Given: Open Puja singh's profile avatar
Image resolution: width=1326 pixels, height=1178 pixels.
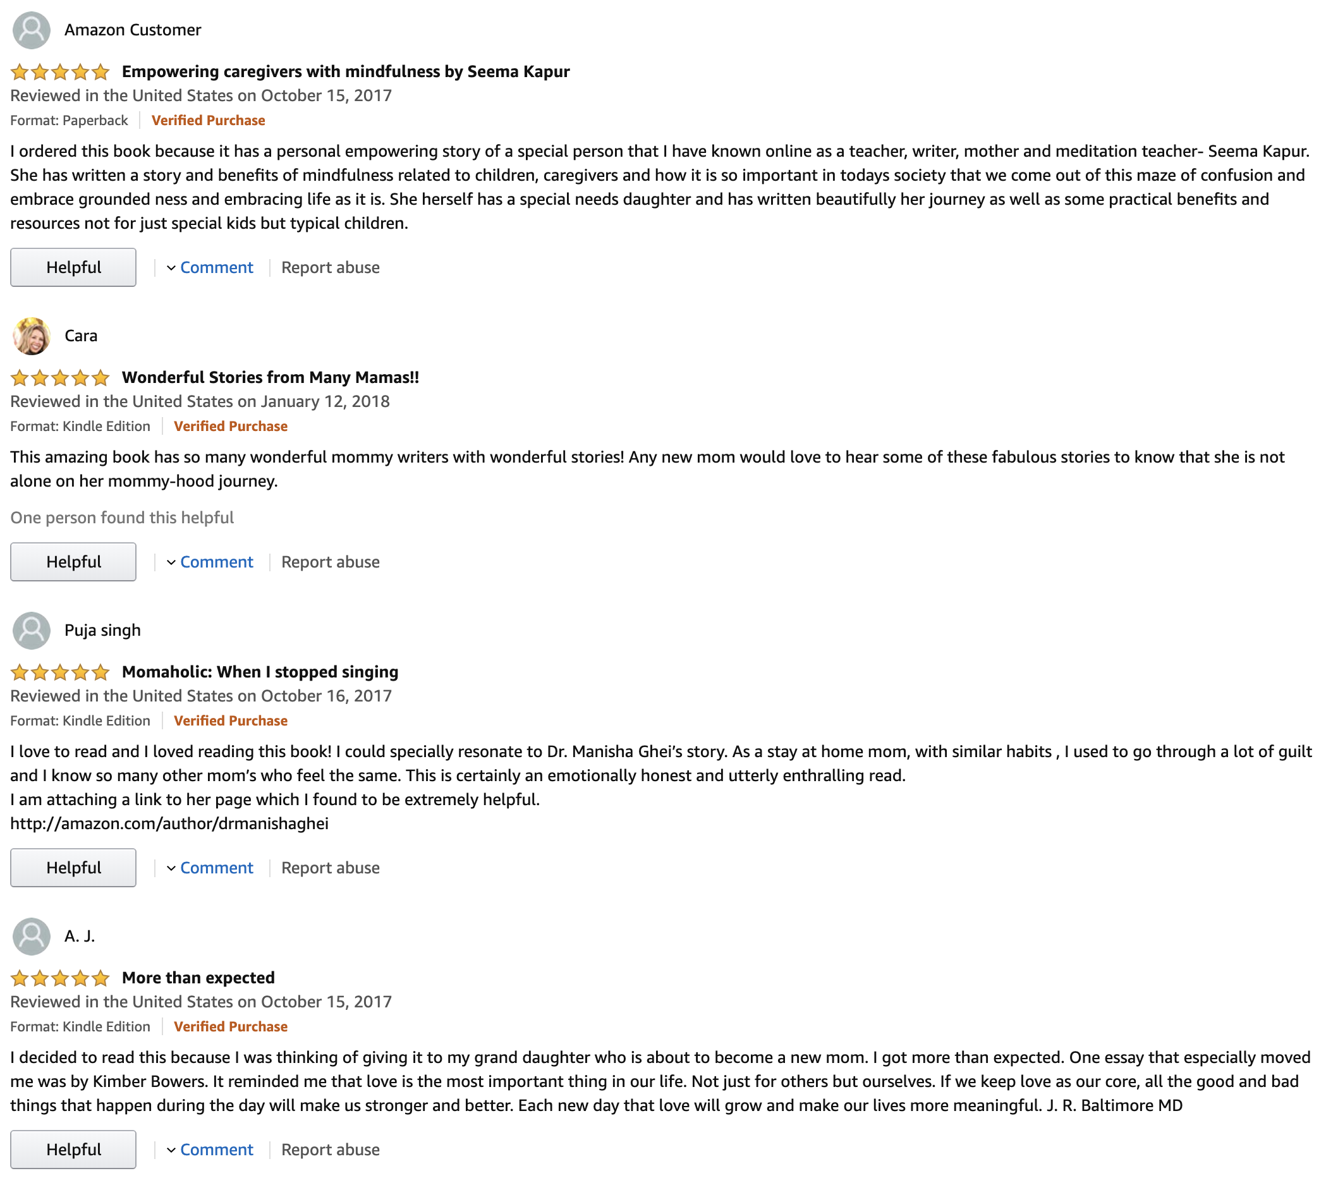Looking at the screenshot, I should tap(31, 631).
